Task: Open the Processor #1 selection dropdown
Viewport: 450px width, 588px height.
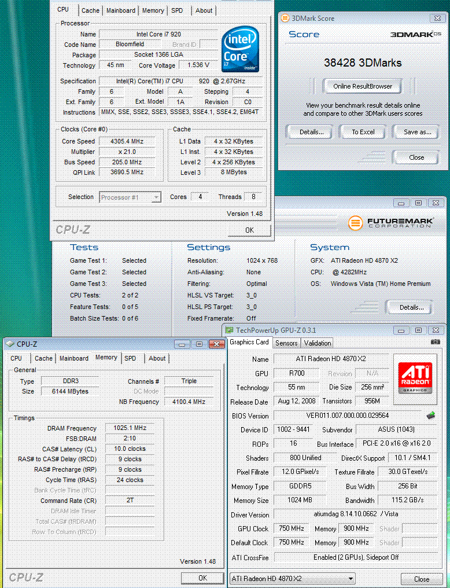Action: tap(130, 197)
